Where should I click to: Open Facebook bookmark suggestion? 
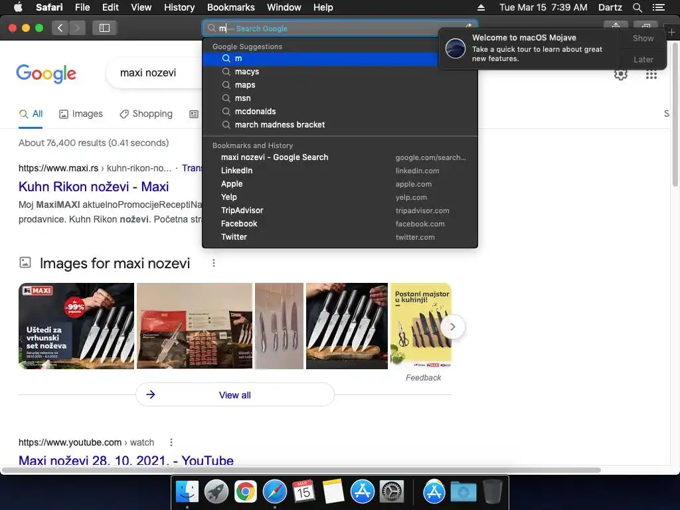tap(340, 224)
